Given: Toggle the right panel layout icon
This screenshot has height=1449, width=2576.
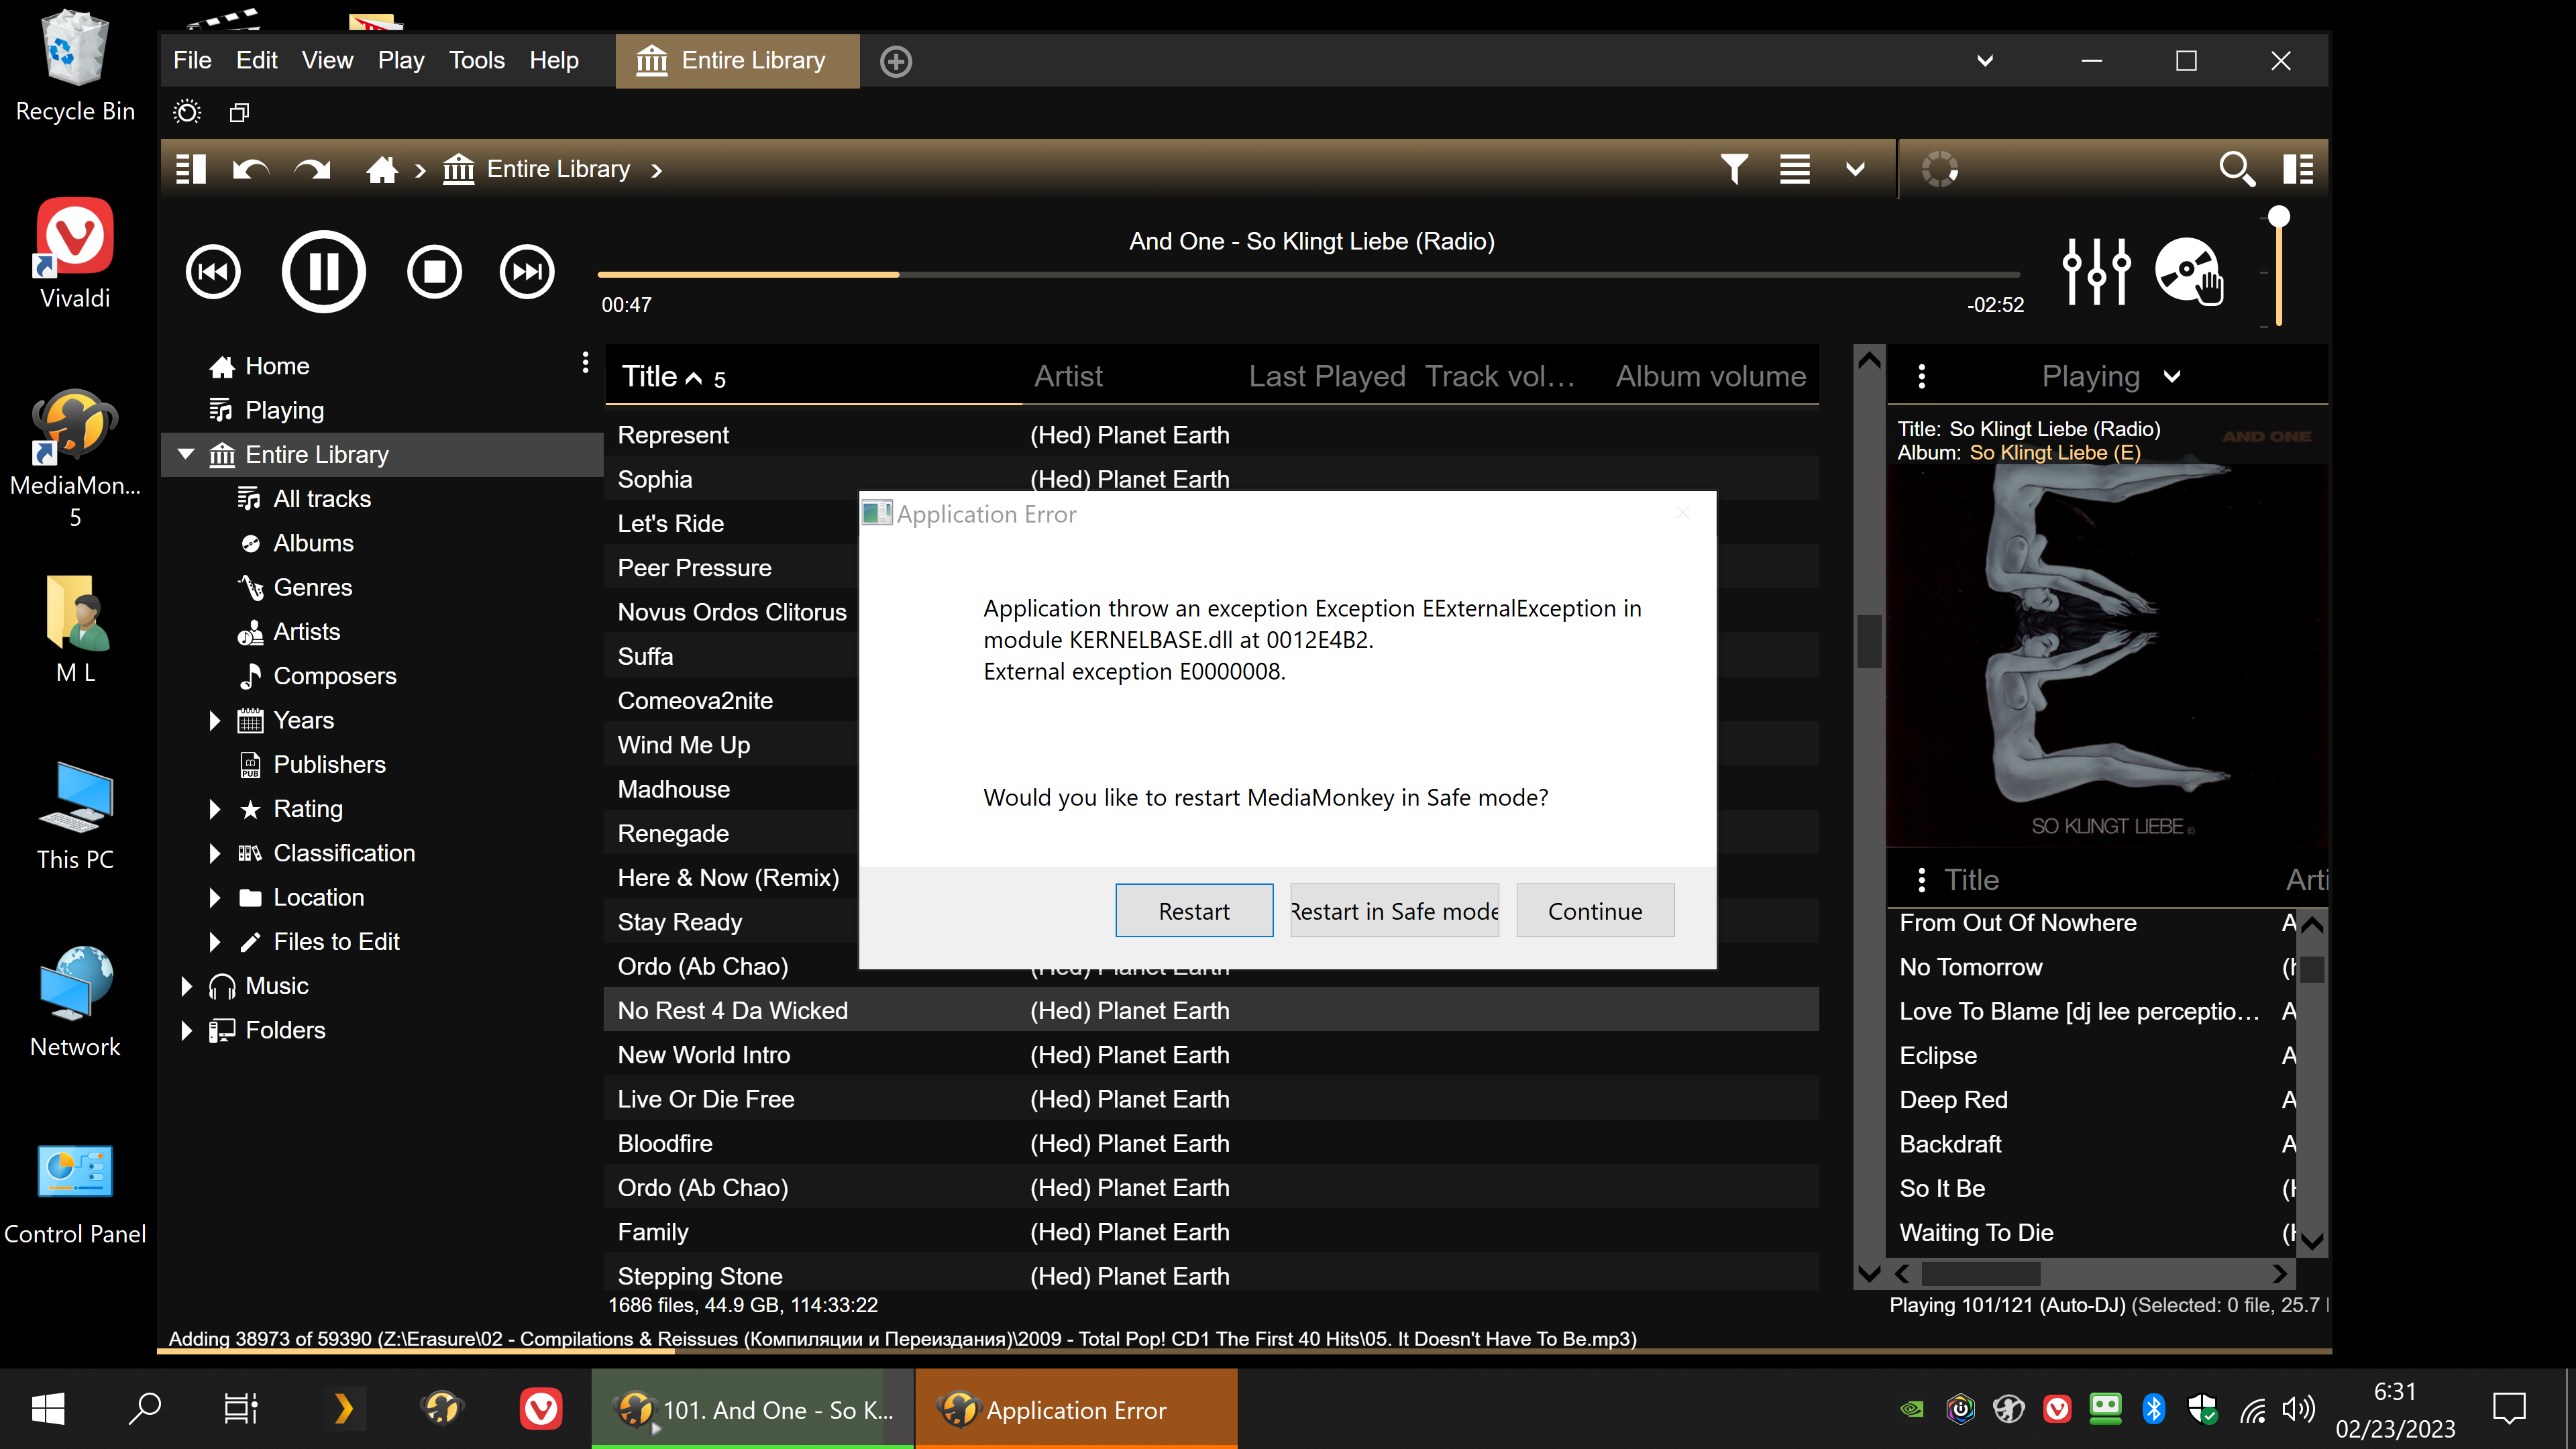Looking at the screenshot, I should click(2298, 169).
